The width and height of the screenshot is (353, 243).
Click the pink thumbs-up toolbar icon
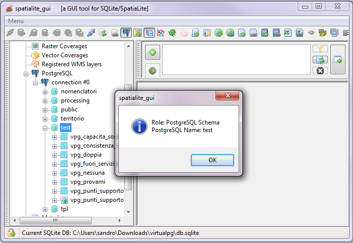click(184, 33)
